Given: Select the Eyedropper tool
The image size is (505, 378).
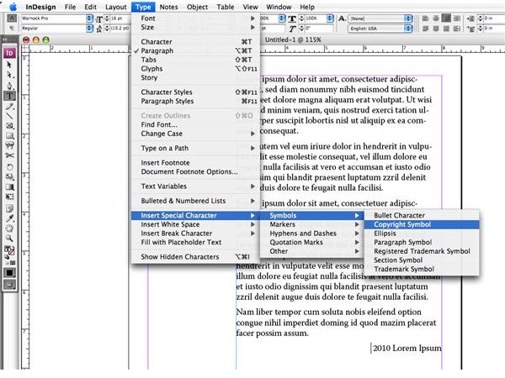Looking at the screenshot, I should [x=9, y=218].
